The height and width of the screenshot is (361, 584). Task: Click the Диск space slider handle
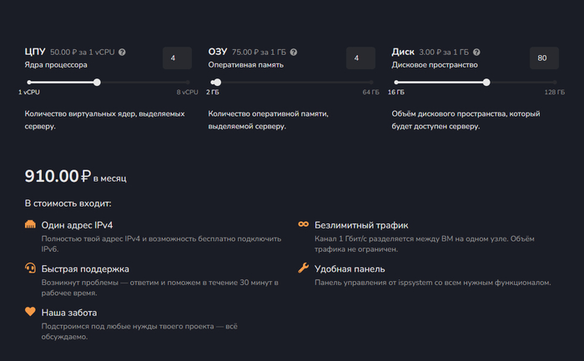486,82
